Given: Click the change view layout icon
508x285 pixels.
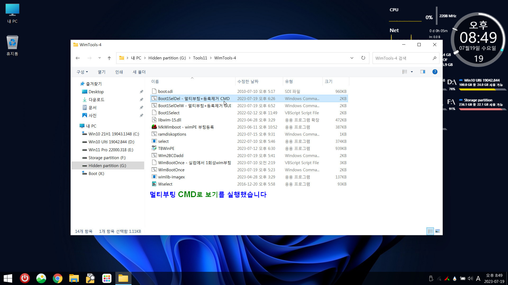Looking at the screenshot, I should pos(405,72).
